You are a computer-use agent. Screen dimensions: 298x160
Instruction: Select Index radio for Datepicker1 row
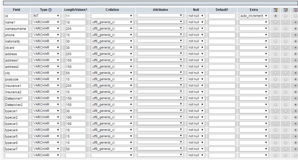(x=285, y=98)
